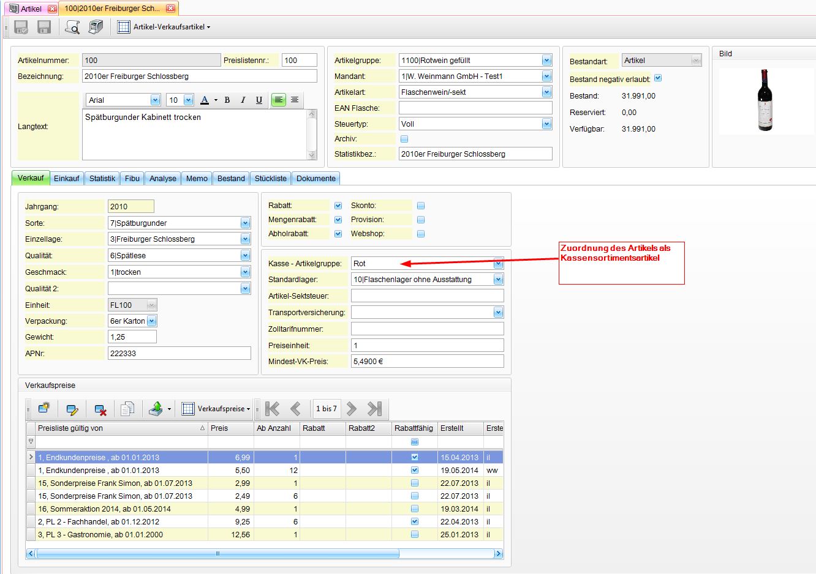The image size is (816, 574).
Task: Open the Standardlager dropdown
Action: tap(498, 280)
